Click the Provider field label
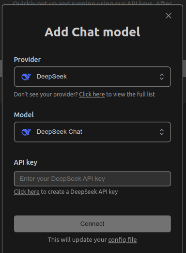 [x=27, y=60]
